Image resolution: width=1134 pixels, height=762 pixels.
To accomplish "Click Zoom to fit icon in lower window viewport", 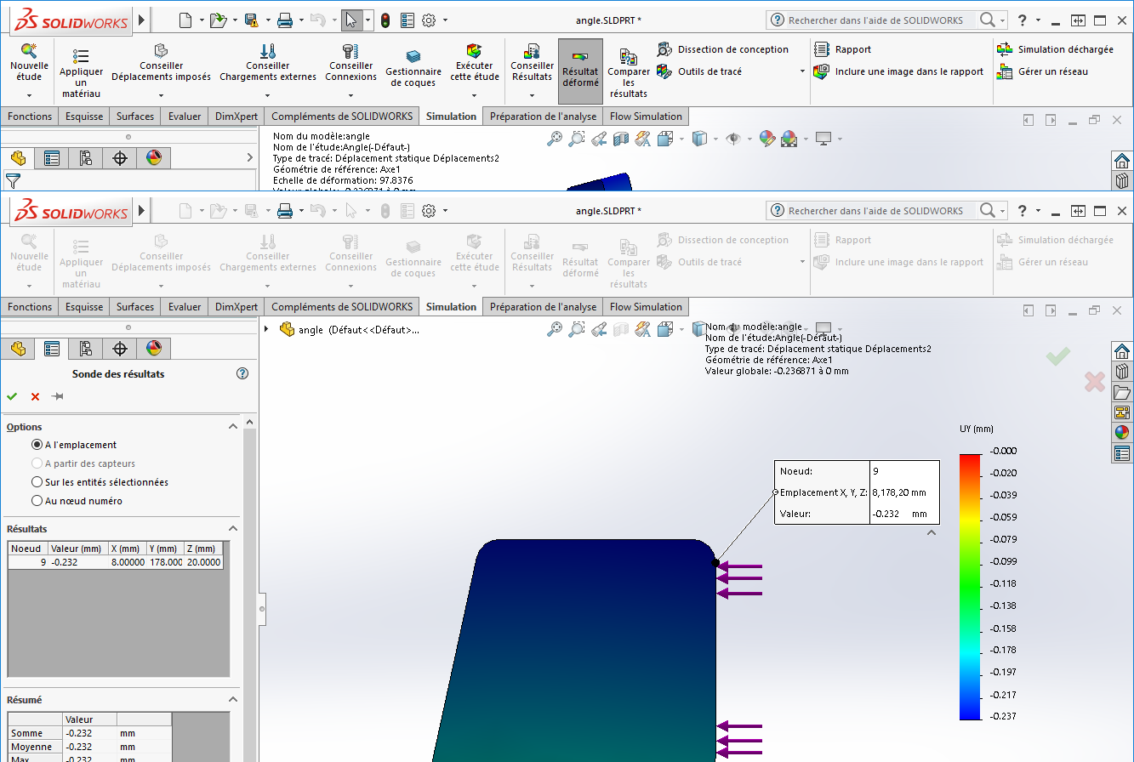I will (555, 329).
